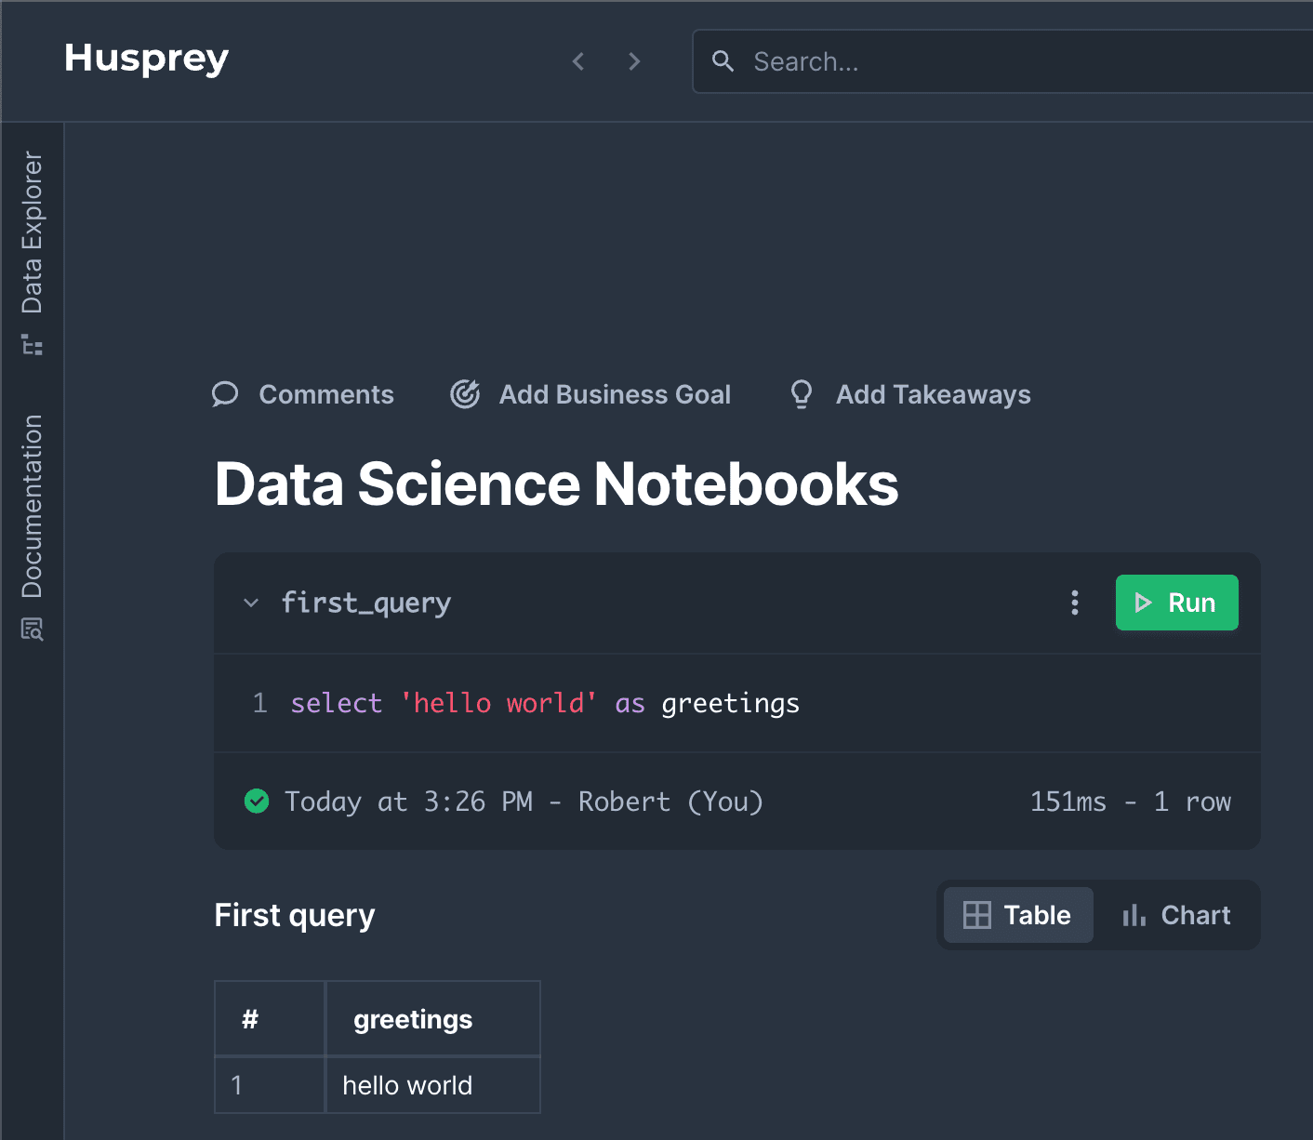Click the Add Takeaways lightbulb icon
1313x1140 pixels.
[801, 394]
